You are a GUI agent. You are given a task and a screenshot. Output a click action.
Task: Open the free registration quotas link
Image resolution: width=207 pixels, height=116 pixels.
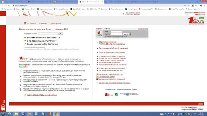(x=112, y=52)
